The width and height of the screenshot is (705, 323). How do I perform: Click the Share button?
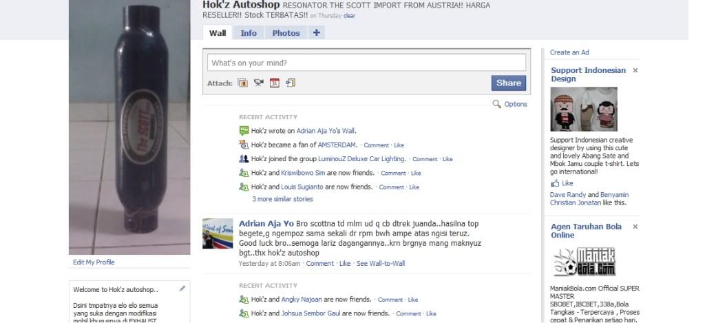(x=509, y=83)
